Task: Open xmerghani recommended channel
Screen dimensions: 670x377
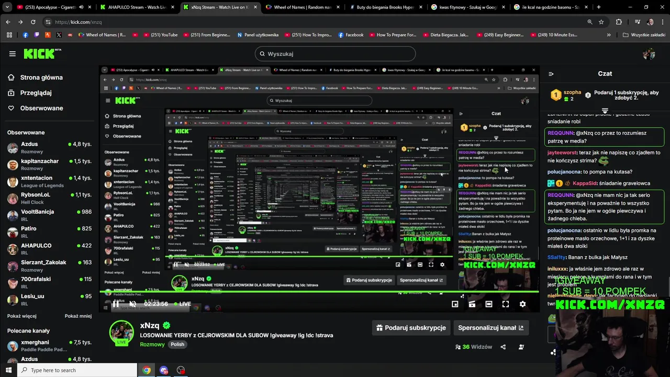Action: pyautogui.click(x=50, y=346)
